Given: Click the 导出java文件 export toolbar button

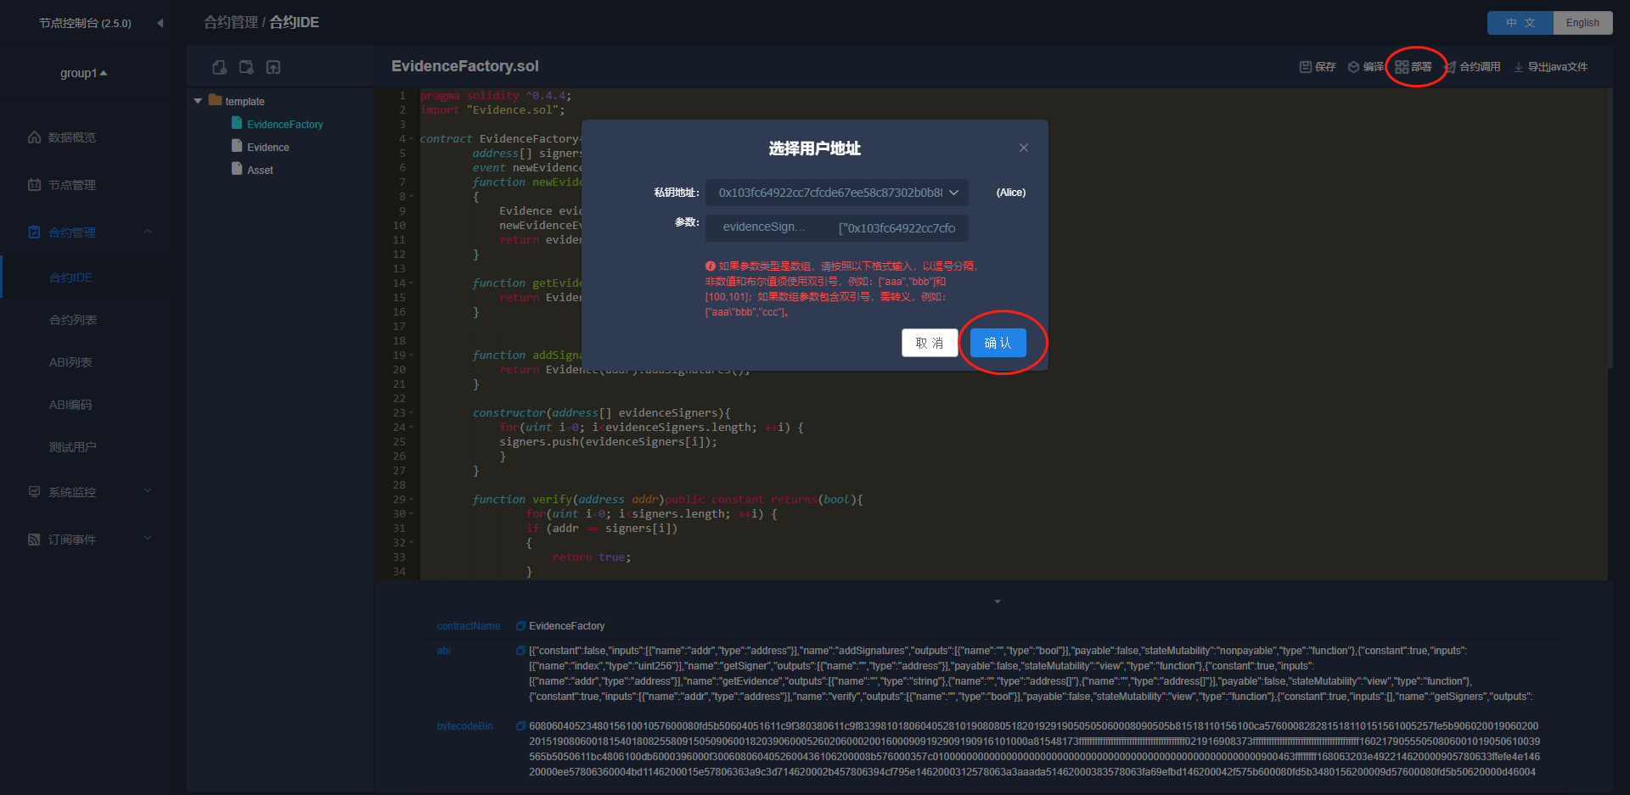Looking at the screenshot, I should [1550, 67].
